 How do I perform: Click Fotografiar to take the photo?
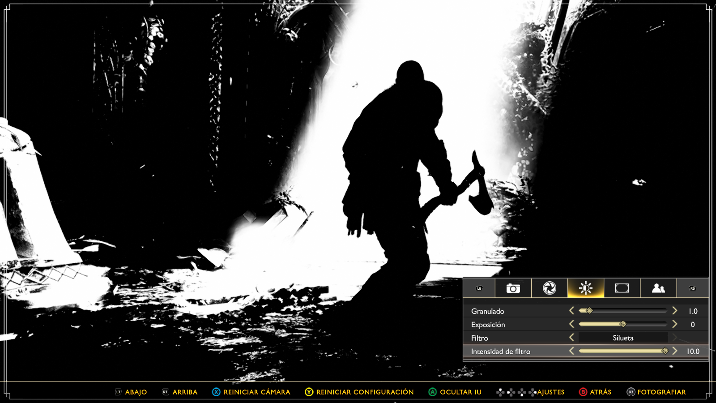(x=661, y=392)
